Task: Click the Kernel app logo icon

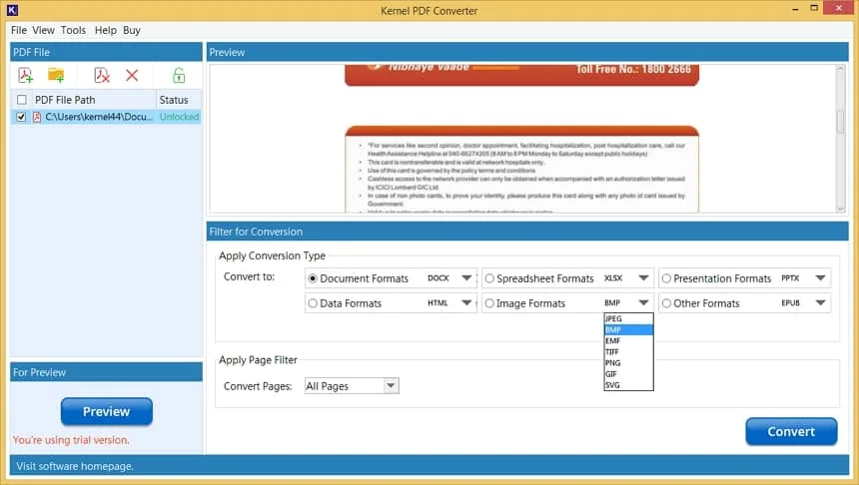Action: pyautogui.click(x=12, y=9)
